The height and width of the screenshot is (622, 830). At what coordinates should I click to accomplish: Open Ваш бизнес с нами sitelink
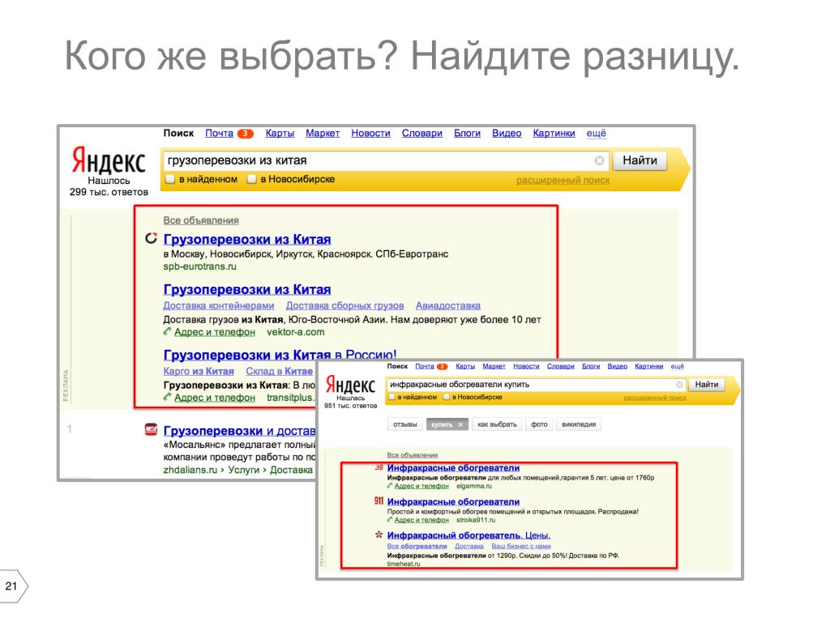(521, 546)
